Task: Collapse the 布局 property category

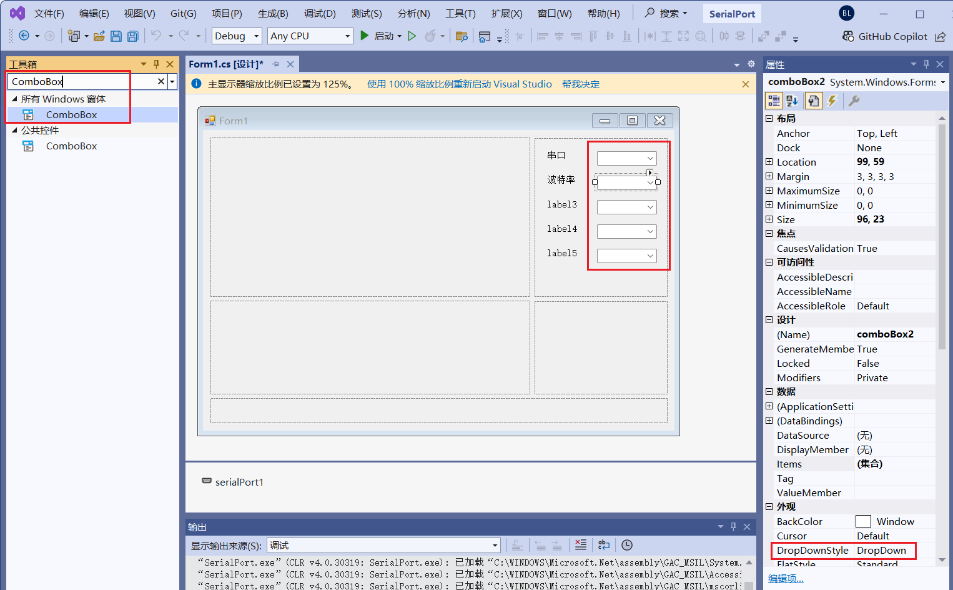Action: coord(769,118)
